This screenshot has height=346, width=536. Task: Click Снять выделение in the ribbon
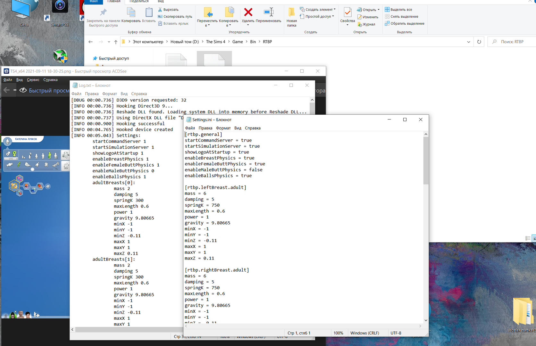coord(402,17)
